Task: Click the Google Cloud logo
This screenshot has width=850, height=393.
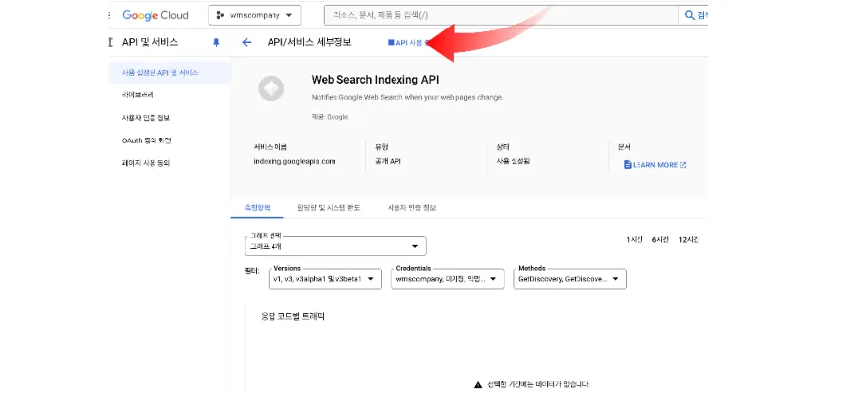Action: (x=155, y=15)
